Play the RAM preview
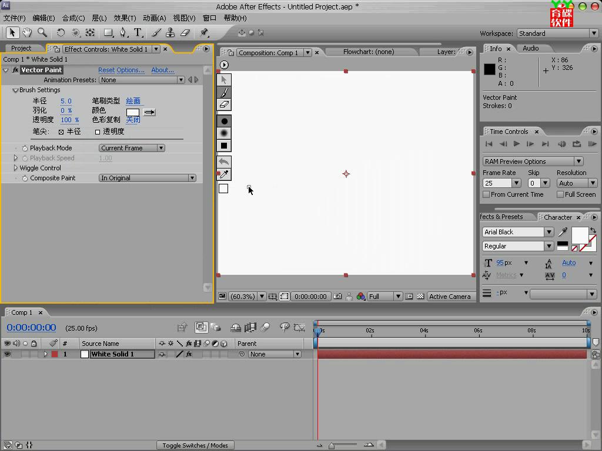 592,144
